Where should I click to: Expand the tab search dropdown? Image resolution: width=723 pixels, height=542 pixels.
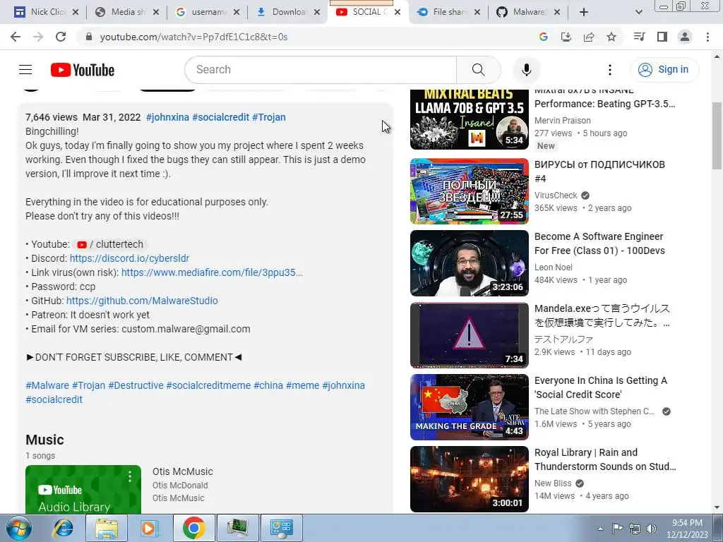(638, 13)
